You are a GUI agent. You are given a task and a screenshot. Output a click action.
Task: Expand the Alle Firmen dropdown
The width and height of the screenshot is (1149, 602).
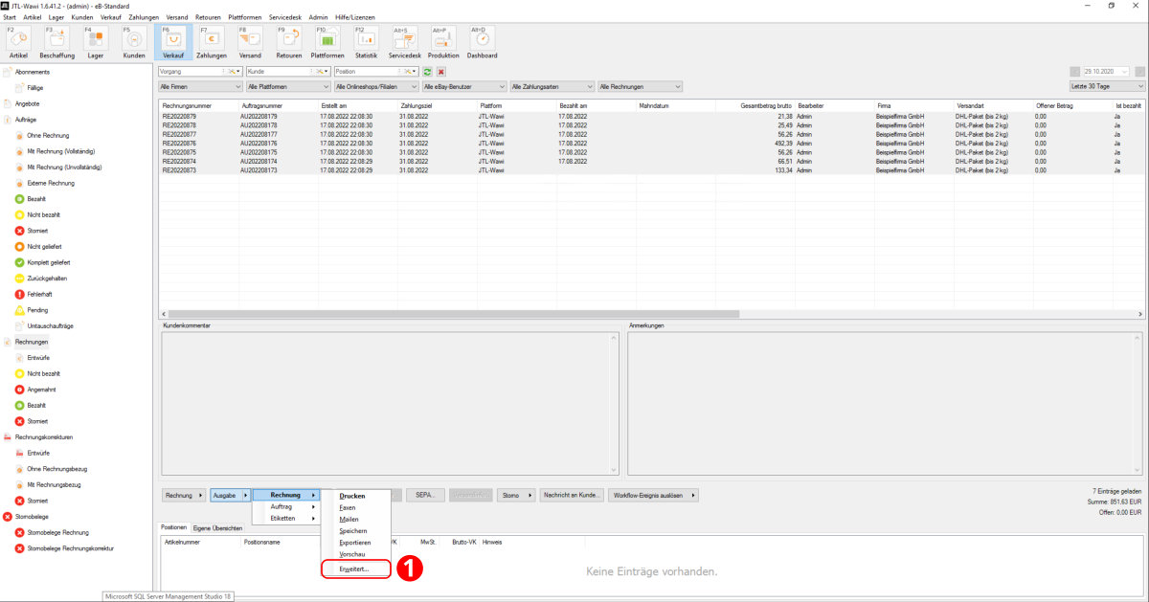pos(199,87)
